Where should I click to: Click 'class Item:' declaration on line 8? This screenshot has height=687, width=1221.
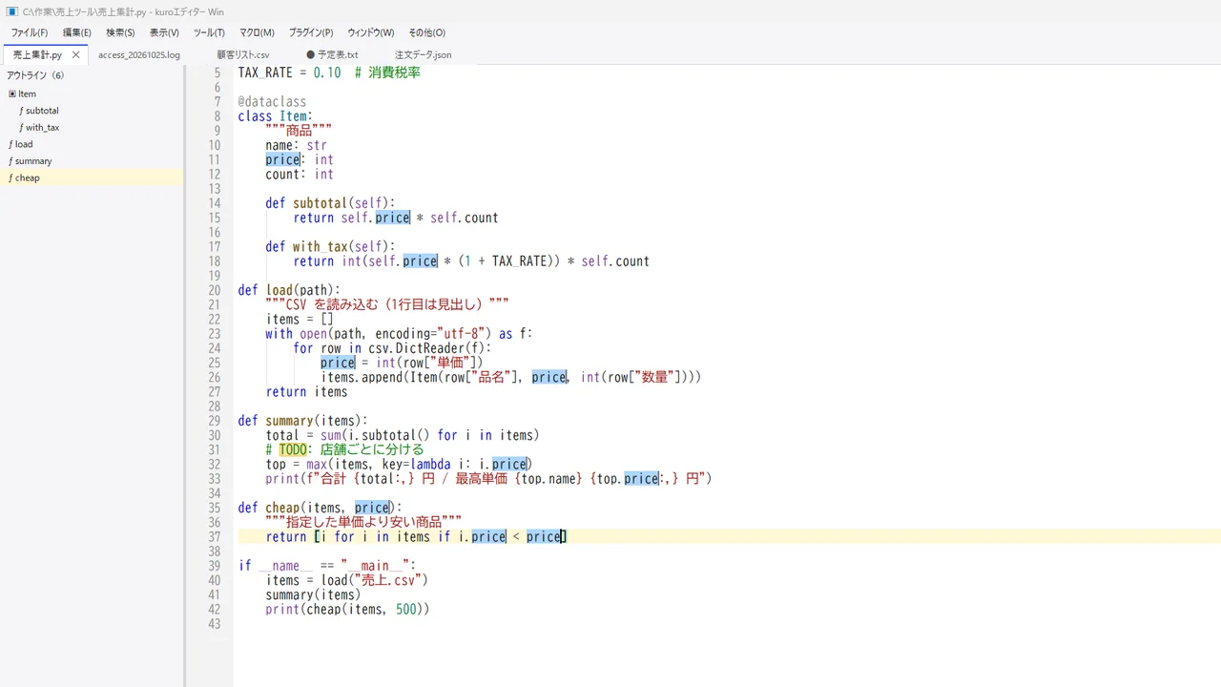tap(276, 116)
